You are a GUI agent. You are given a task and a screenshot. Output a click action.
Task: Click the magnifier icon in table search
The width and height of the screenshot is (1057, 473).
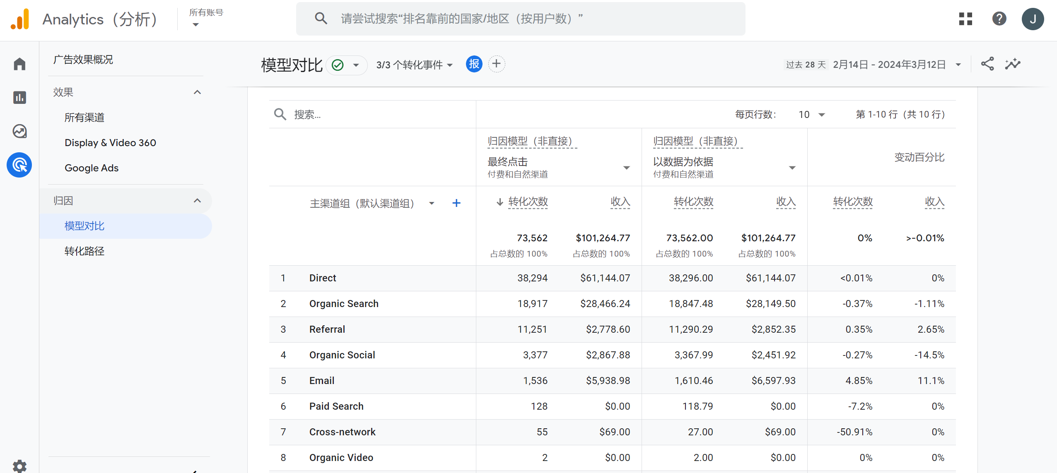[280, 114]
